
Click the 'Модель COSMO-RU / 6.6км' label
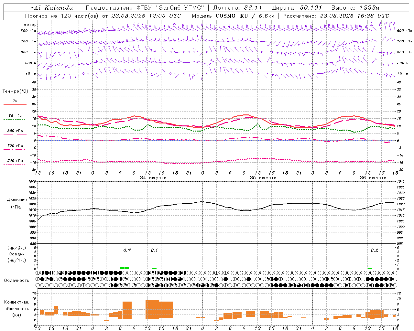tap(233, 16)
